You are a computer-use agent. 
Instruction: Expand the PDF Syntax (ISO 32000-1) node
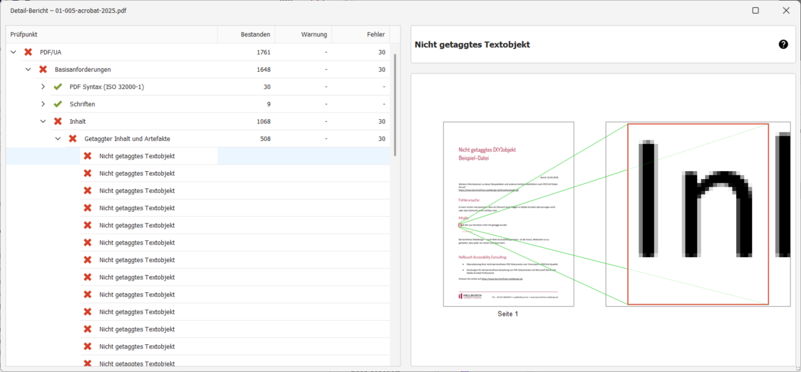tap(43, 87)
